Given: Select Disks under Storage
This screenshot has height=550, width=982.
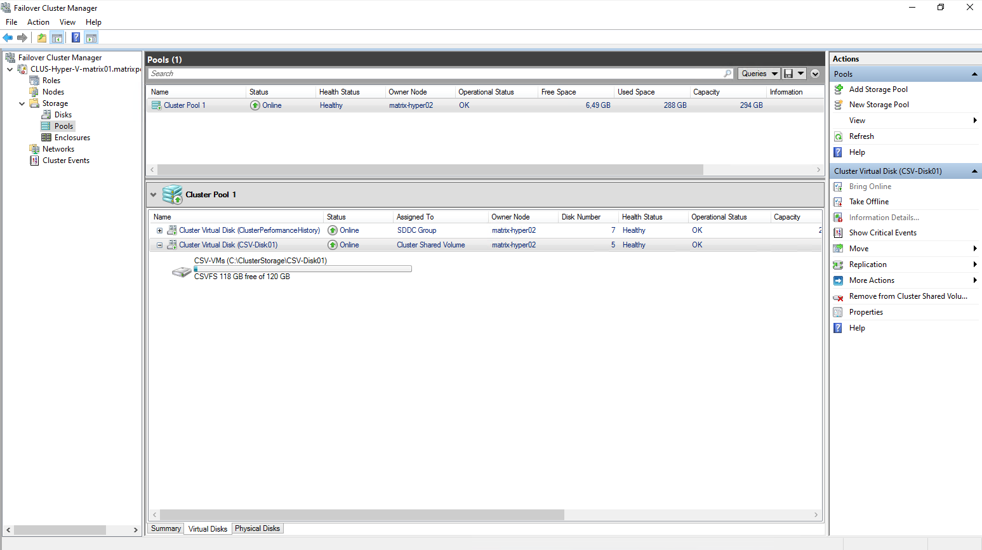Looking at the screenshot, I should click(63, 115).
